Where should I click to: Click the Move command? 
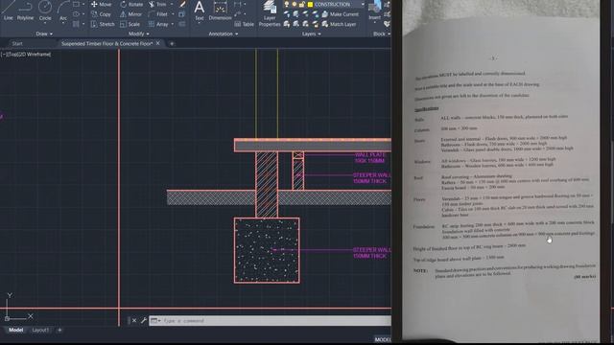point(101,4)
